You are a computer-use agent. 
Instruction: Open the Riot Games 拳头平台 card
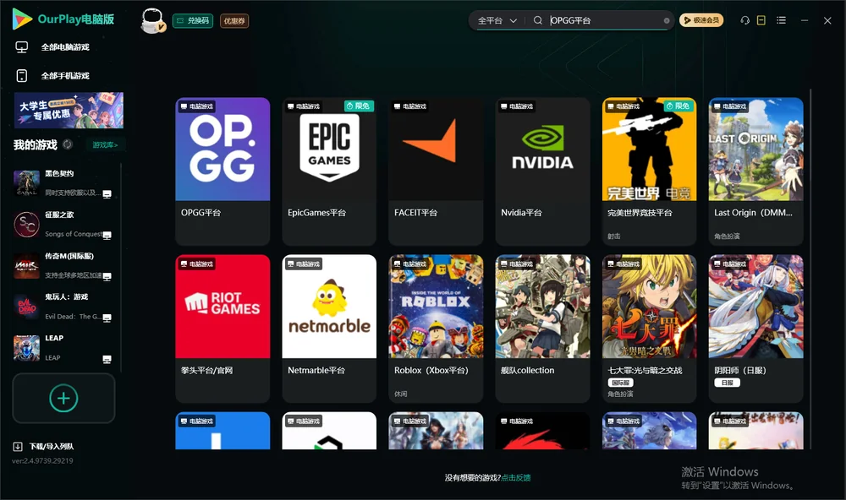(222, 329)
